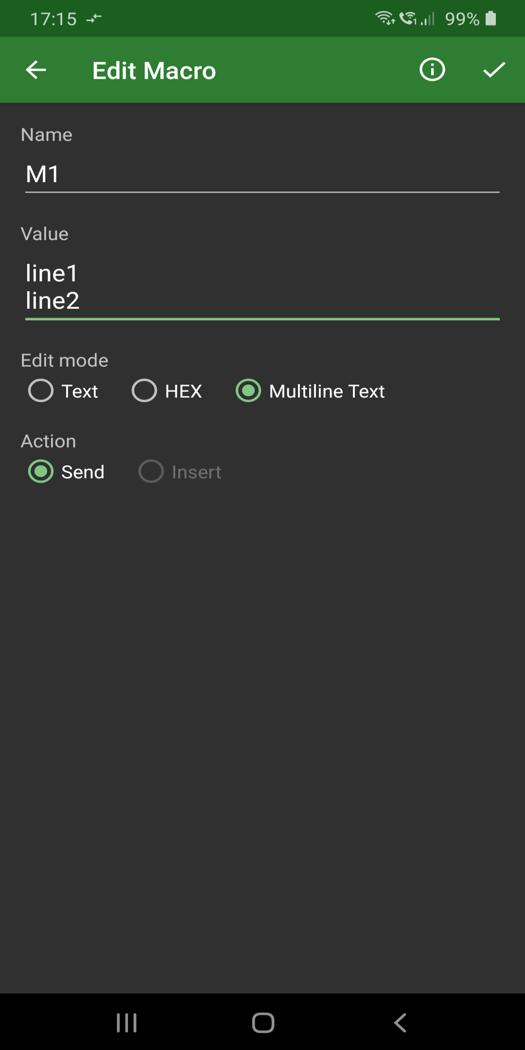Tap the battery icon in status bar
The height and width of the screenshot is (1050, 525).
click(x=491, y=18)
